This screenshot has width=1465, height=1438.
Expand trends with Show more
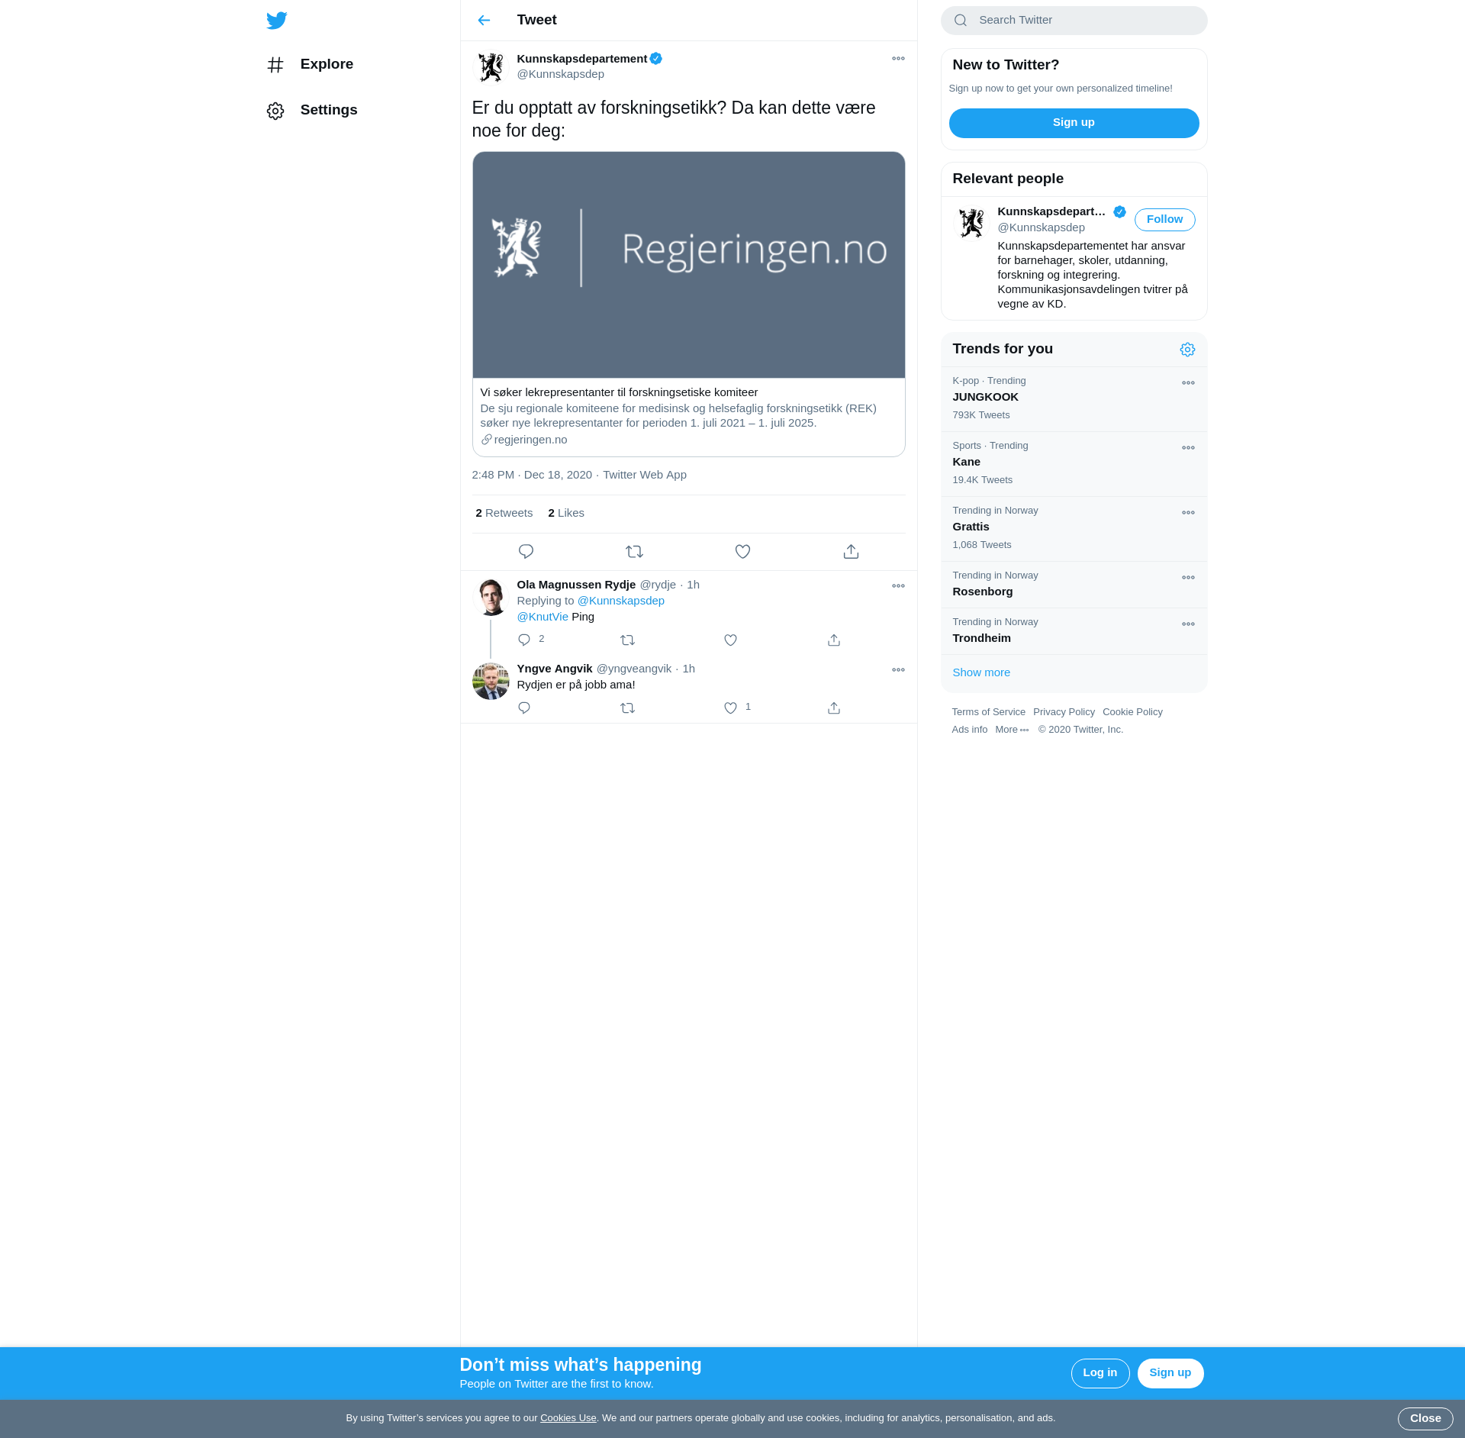pyautogui.click(x=981, y=672)
